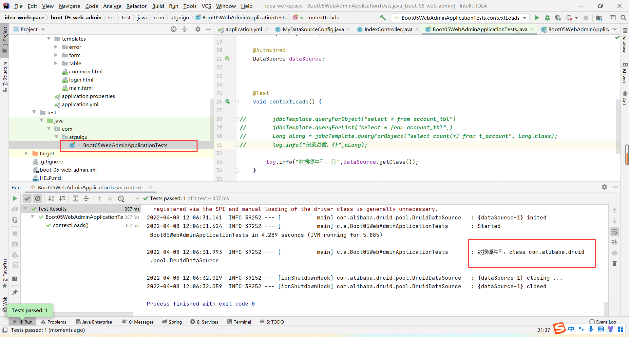Click the locate file crosshair icon in Project panel
This screenshot has width=629, height=337.
(x=174, y=29)
